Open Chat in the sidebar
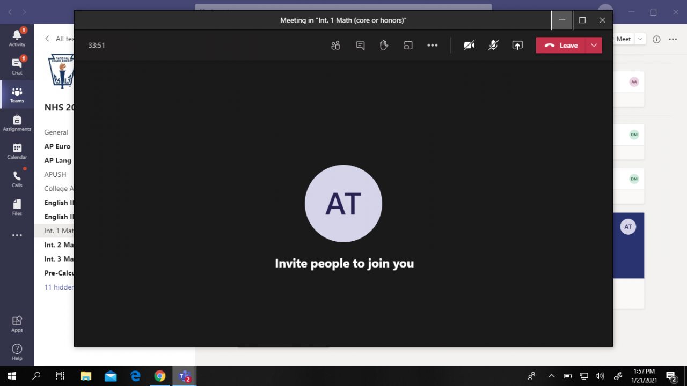This screenshot has width=687, height=386. pos(17,66)
